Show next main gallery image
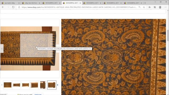169x95 pixels. click(x=58, y=49)
